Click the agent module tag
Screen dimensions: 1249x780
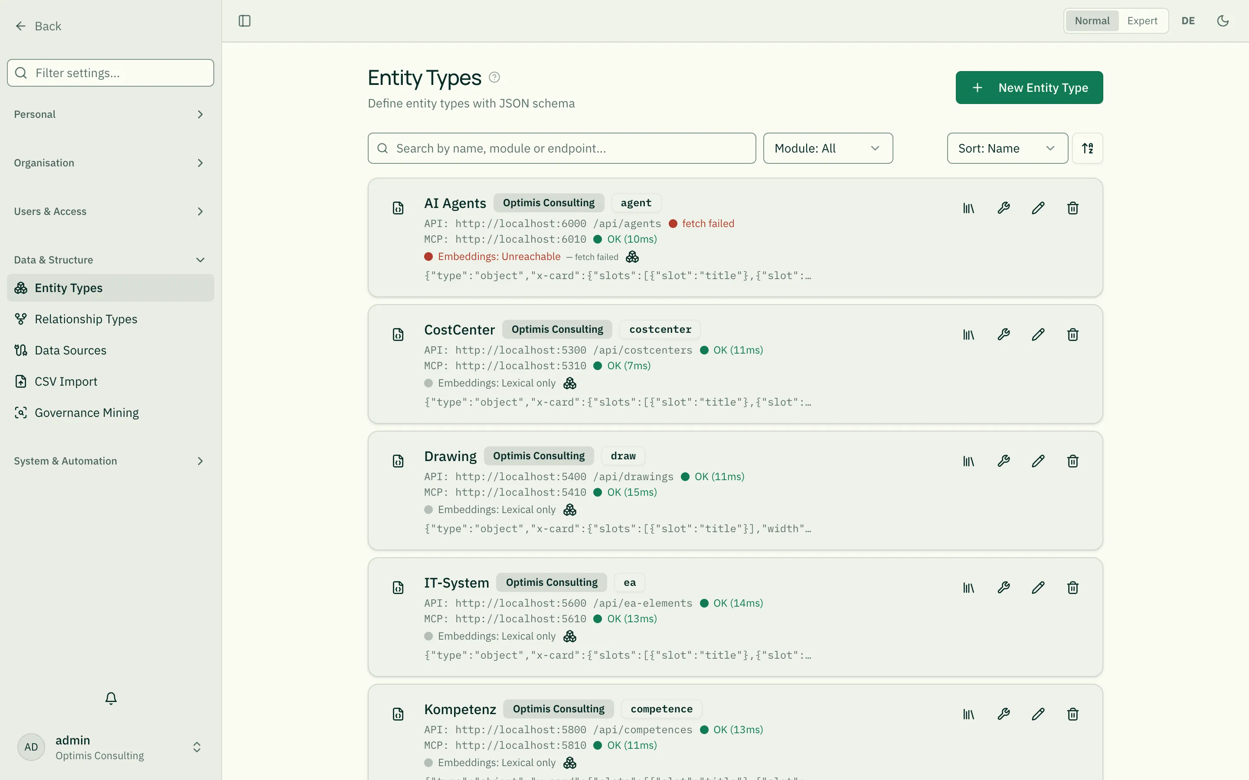636,203
